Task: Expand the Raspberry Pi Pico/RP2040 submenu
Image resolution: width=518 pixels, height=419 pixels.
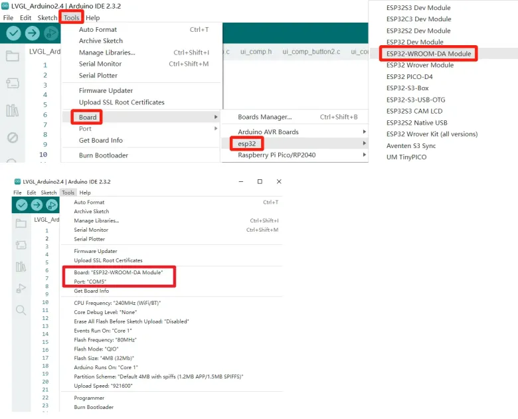Action: tap(276, 155)
